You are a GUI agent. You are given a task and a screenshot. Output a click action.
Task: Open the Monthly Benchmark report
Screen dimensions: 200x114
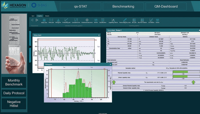pyautogui.click(x=14, y=82)
